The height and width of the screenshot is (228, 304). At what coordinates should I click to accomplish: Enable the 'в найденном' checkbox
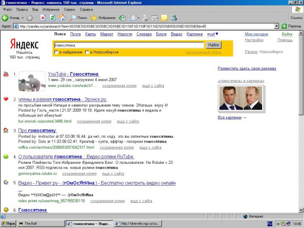click(x=56, y=52)
